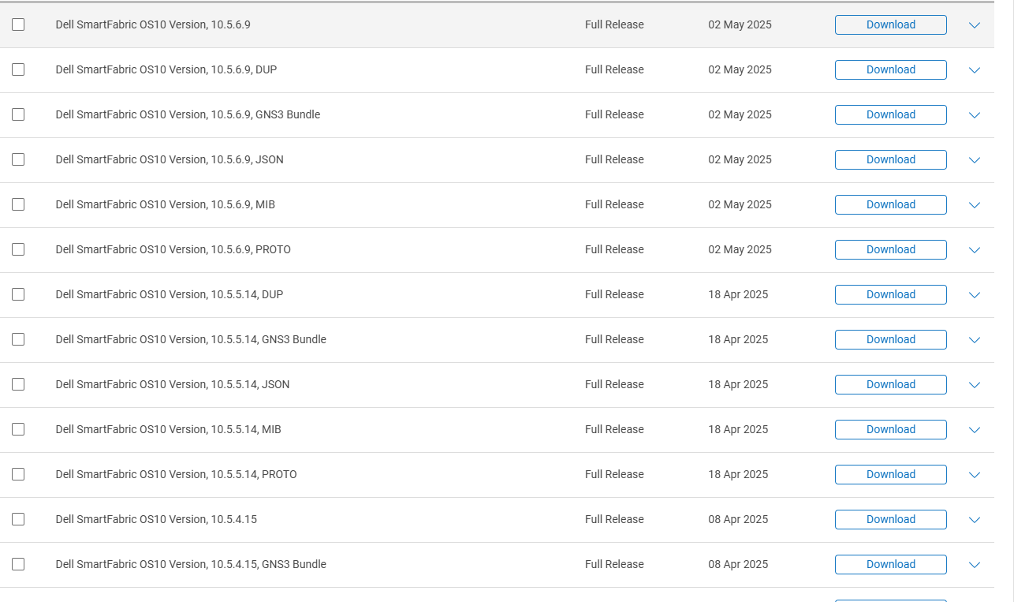Download 10.5.5.14, PROTO file

click(891, 474)
